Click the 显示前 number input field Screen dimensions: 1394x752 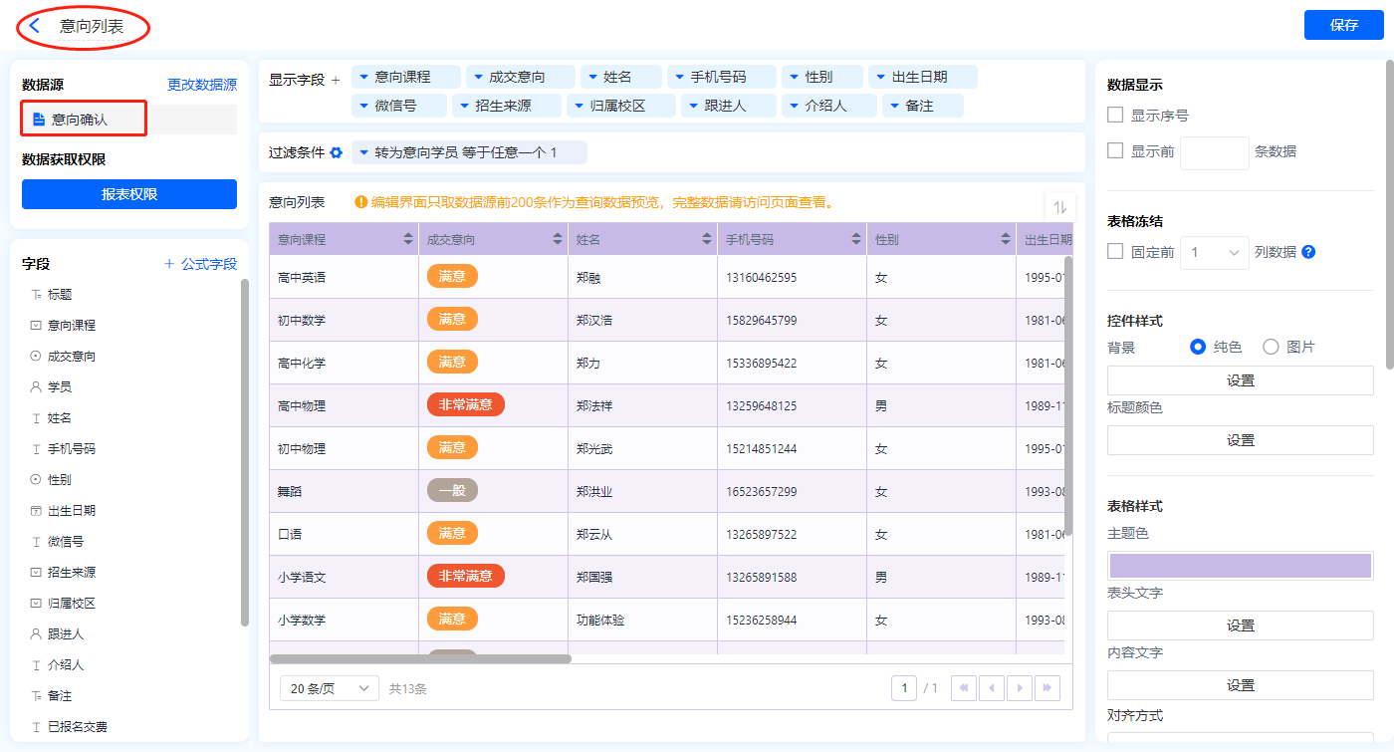(x=1214, y=152)
